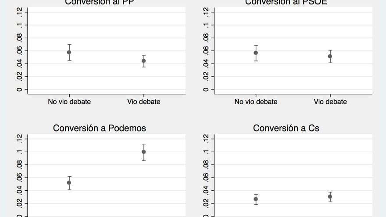Click the PP panel's Vio debate data point

pyautogui.click(x=143, y=61)
